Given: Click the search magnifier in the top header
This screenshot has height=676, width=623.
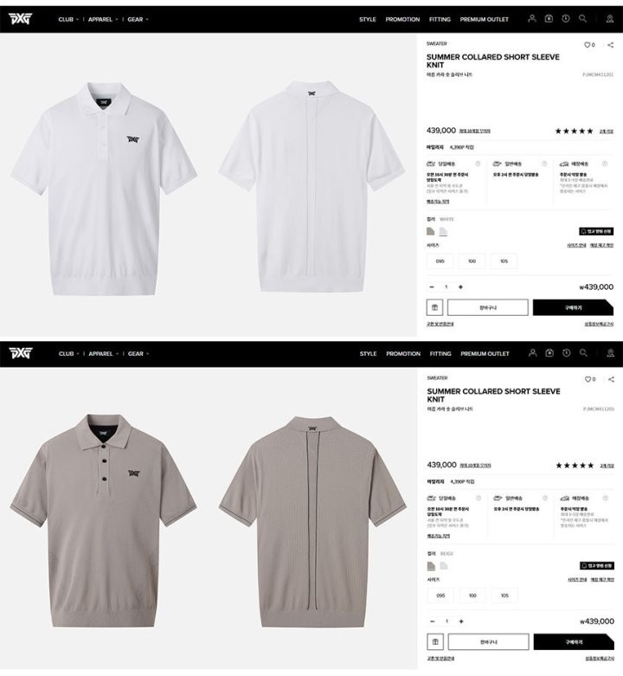Looking at the screenshot, I should 582,18.
